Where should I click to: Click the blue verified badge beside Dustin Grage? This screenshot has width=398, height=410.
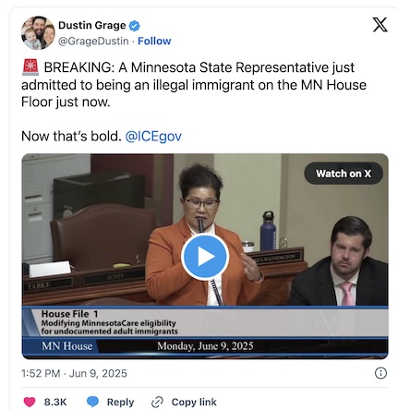tap(134, 26)
